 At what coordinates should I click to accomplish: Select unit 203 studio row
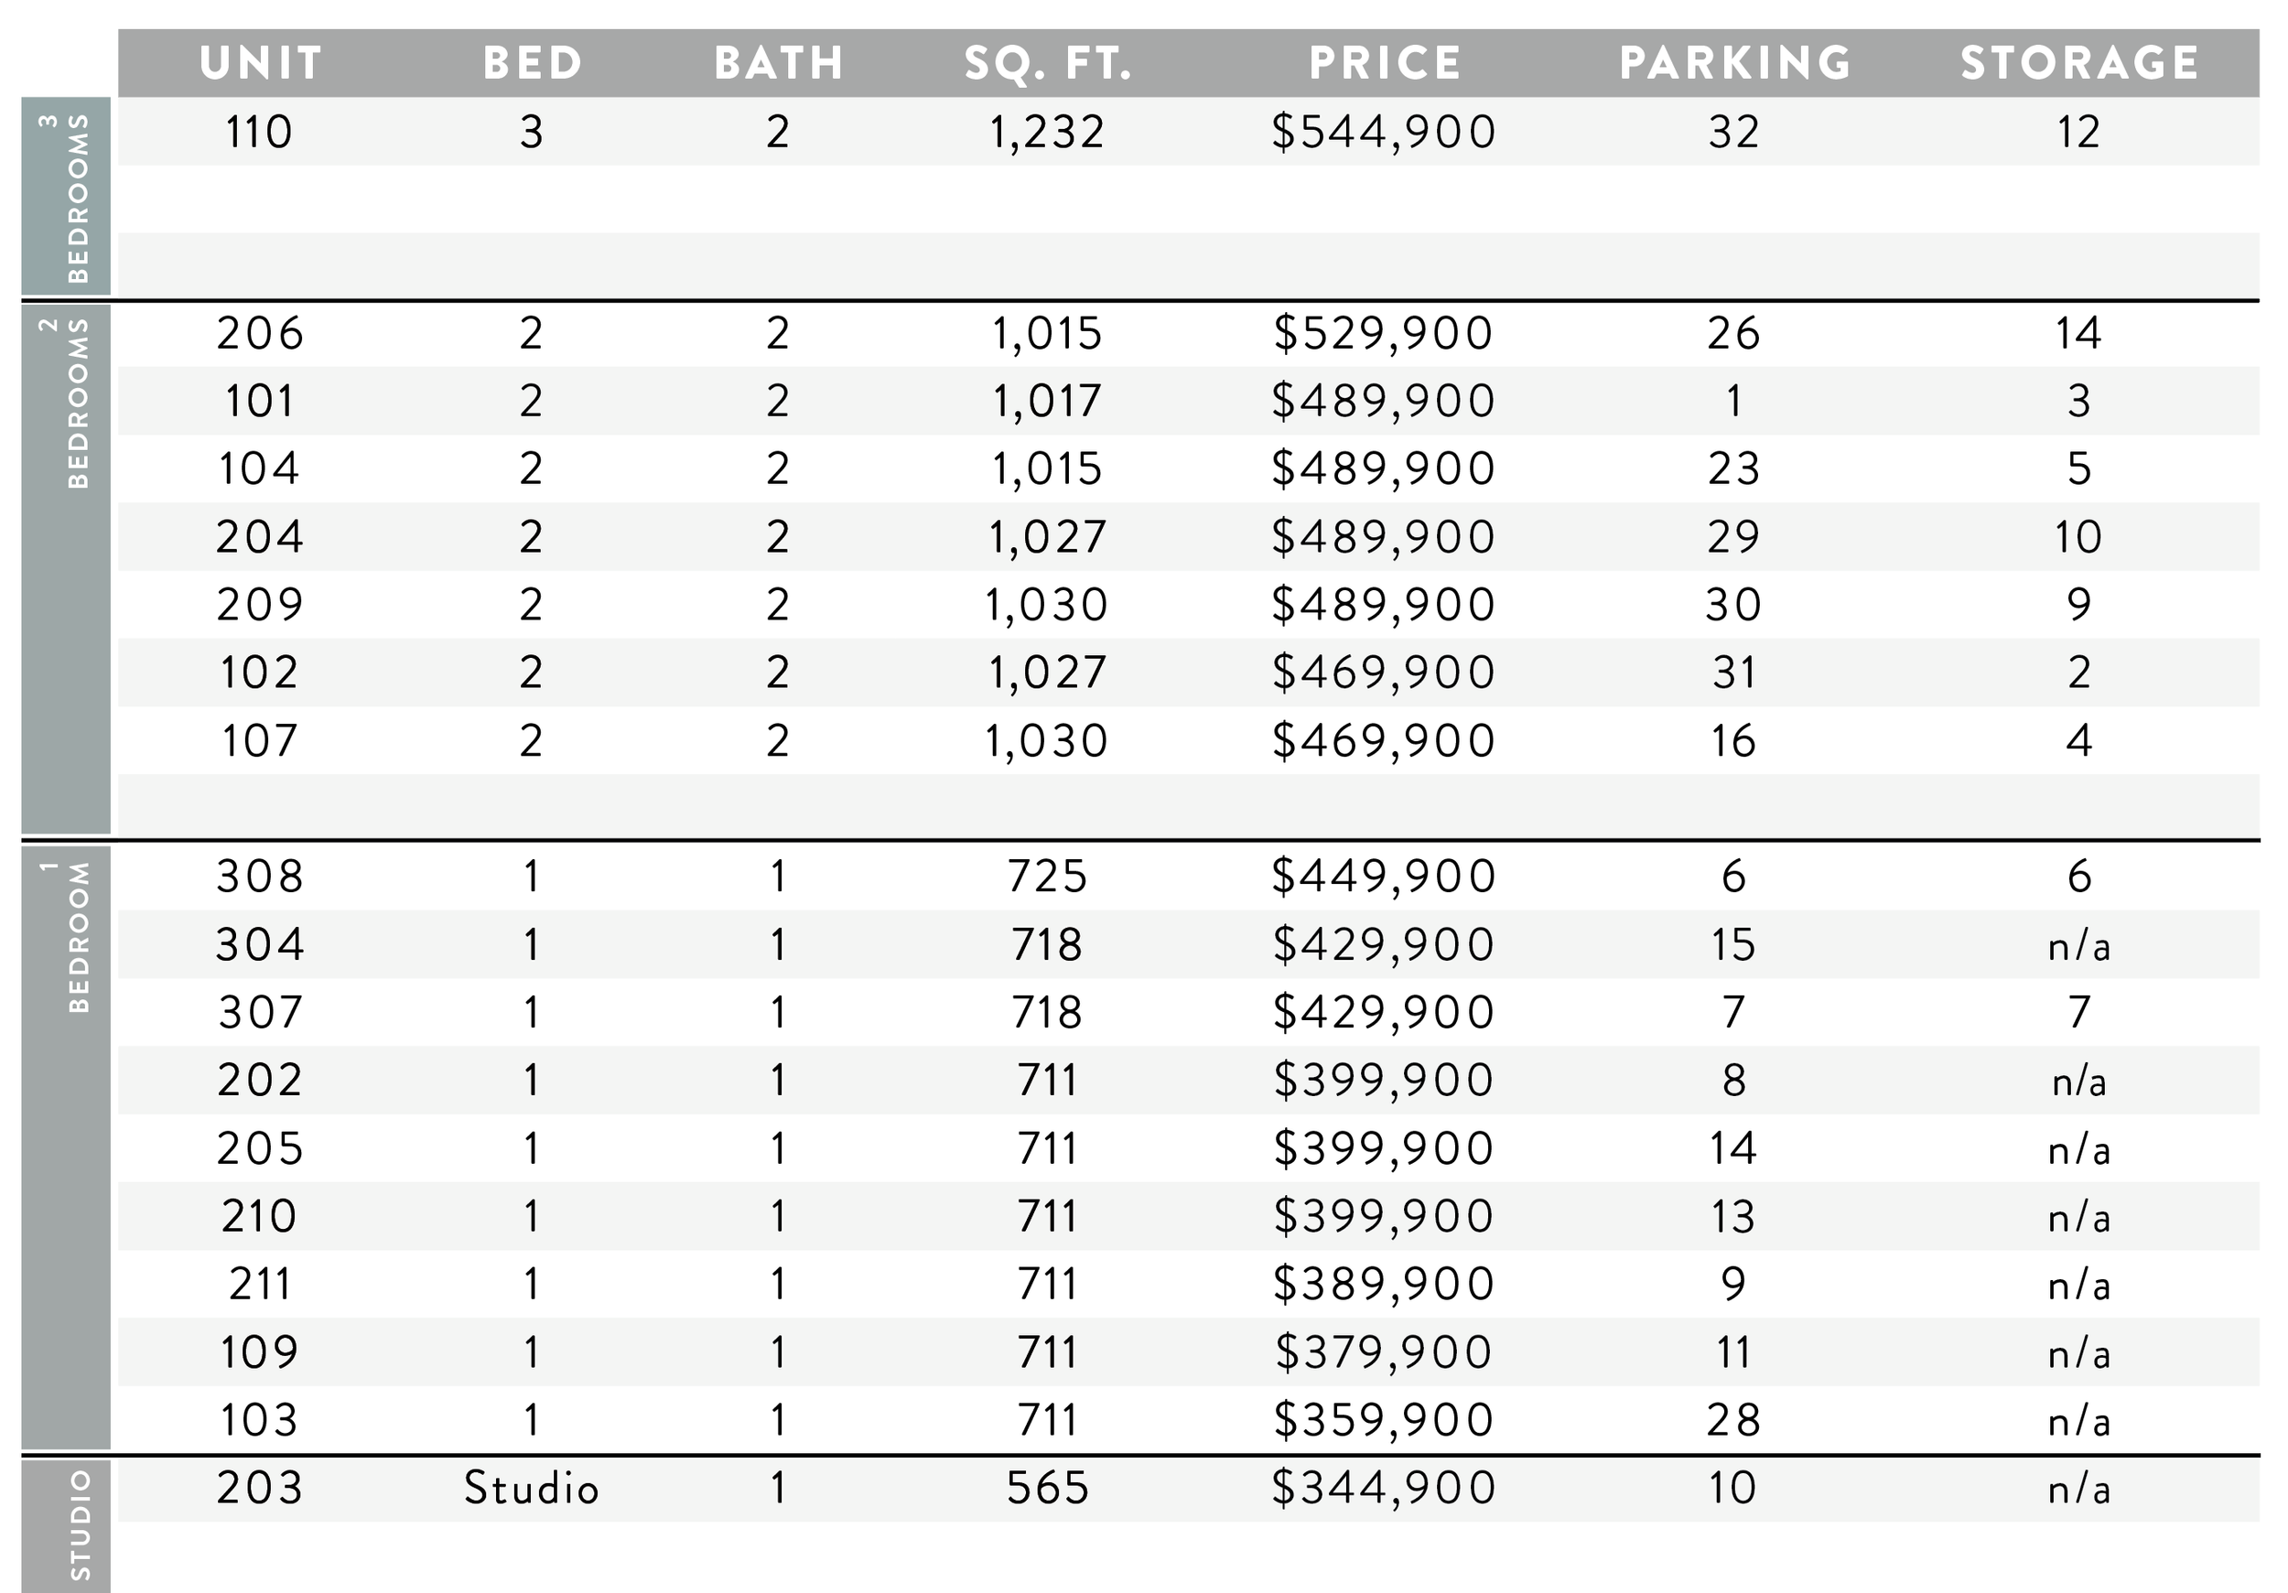pos(1188,1489)
